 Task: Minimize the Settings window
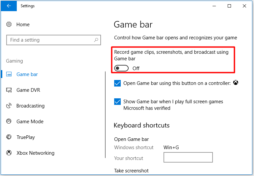[214, 6]
